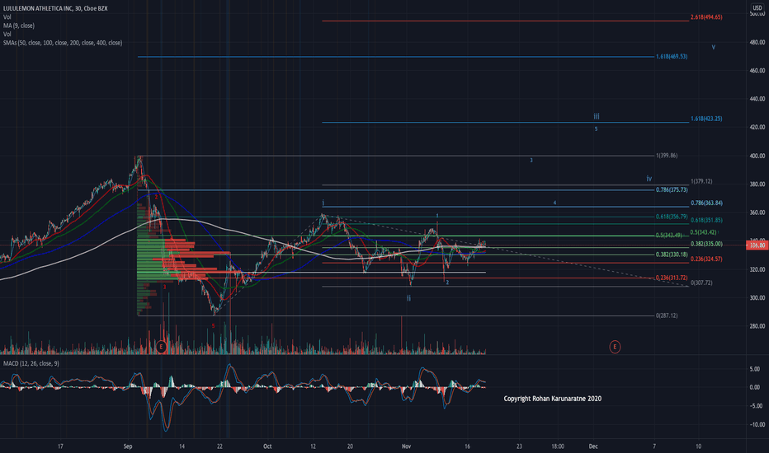The image size is (769, 453).
Task: Click the 2.618(494.65) Fibonacci label
Action: 706,17
